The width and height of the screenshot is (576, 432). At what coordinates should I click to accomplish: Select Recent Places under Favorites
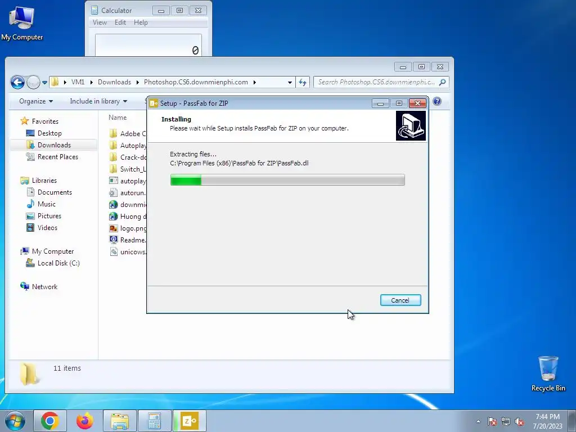(x=58, y=157)
